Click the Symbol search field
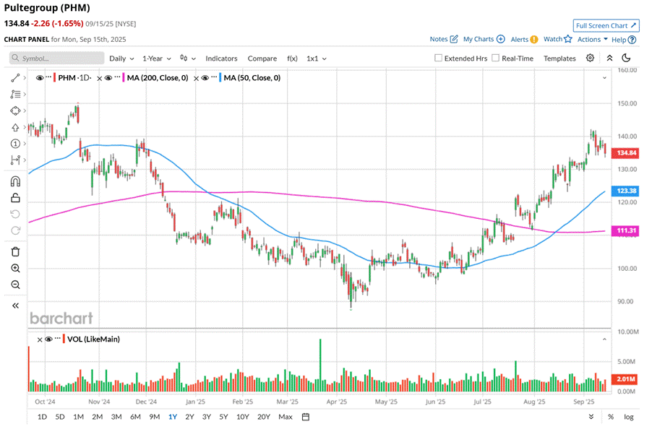The image size is (652, 429). point(56,58)
